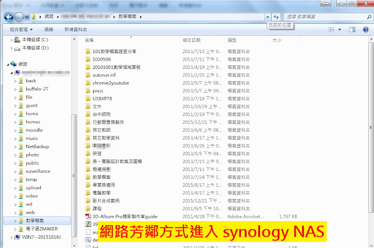Click the 新增資料夾 new folder button
Image resolution: width=374 pixels, height=248 pixels.
click(75, 30)
